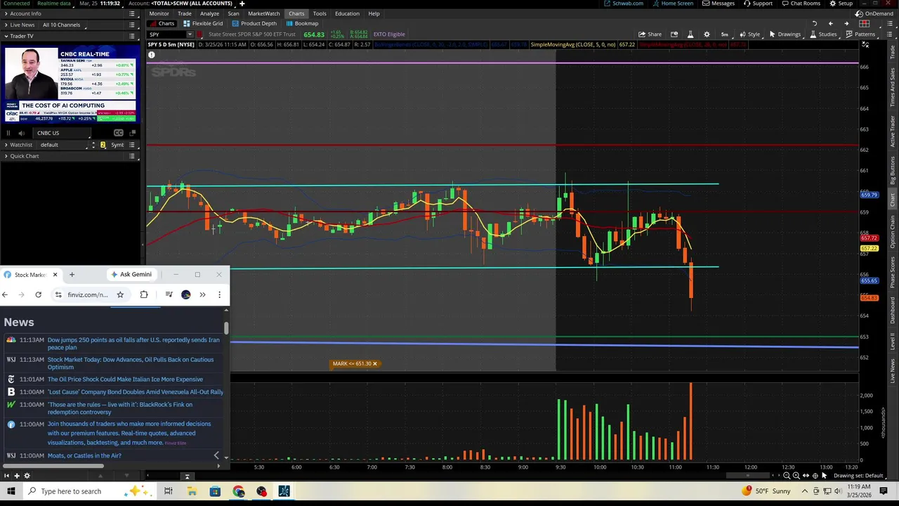This screenshot has height=506, width=899.
Task: Switch to the Scan tab
Action: [233, 13]
